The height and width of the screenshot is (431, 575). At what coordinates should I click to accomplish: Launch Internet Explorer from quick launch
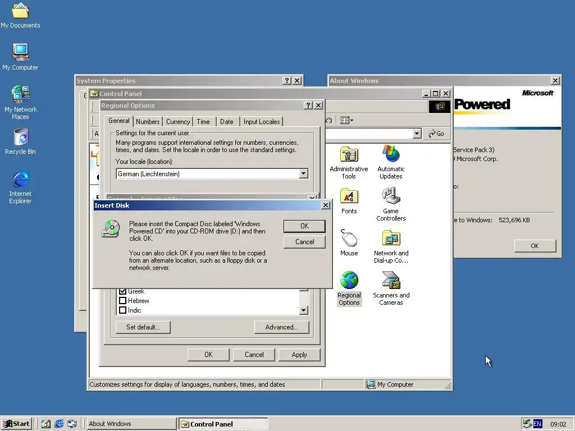pyautogui.click(x=59, y=424)
